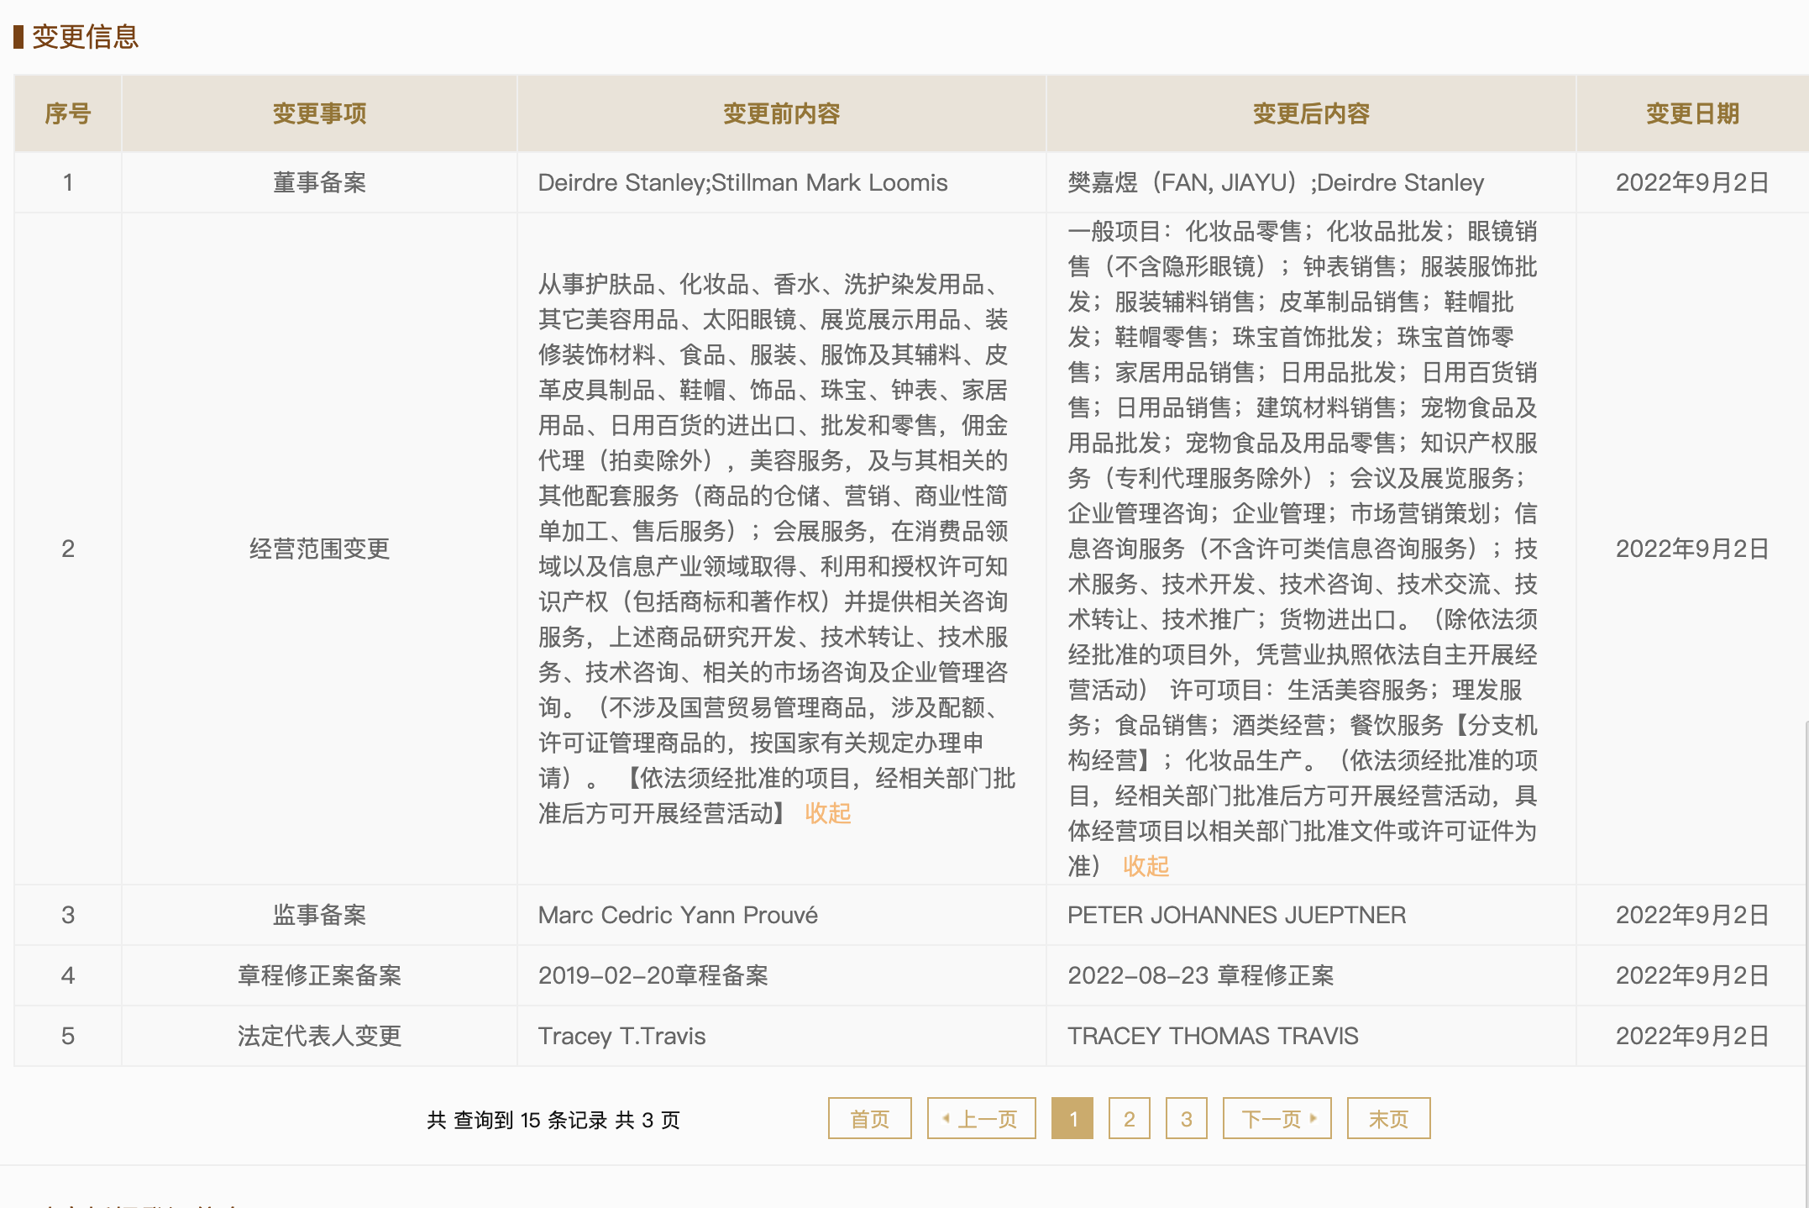Select the 章程修正案备案 cell

(319, 975)
